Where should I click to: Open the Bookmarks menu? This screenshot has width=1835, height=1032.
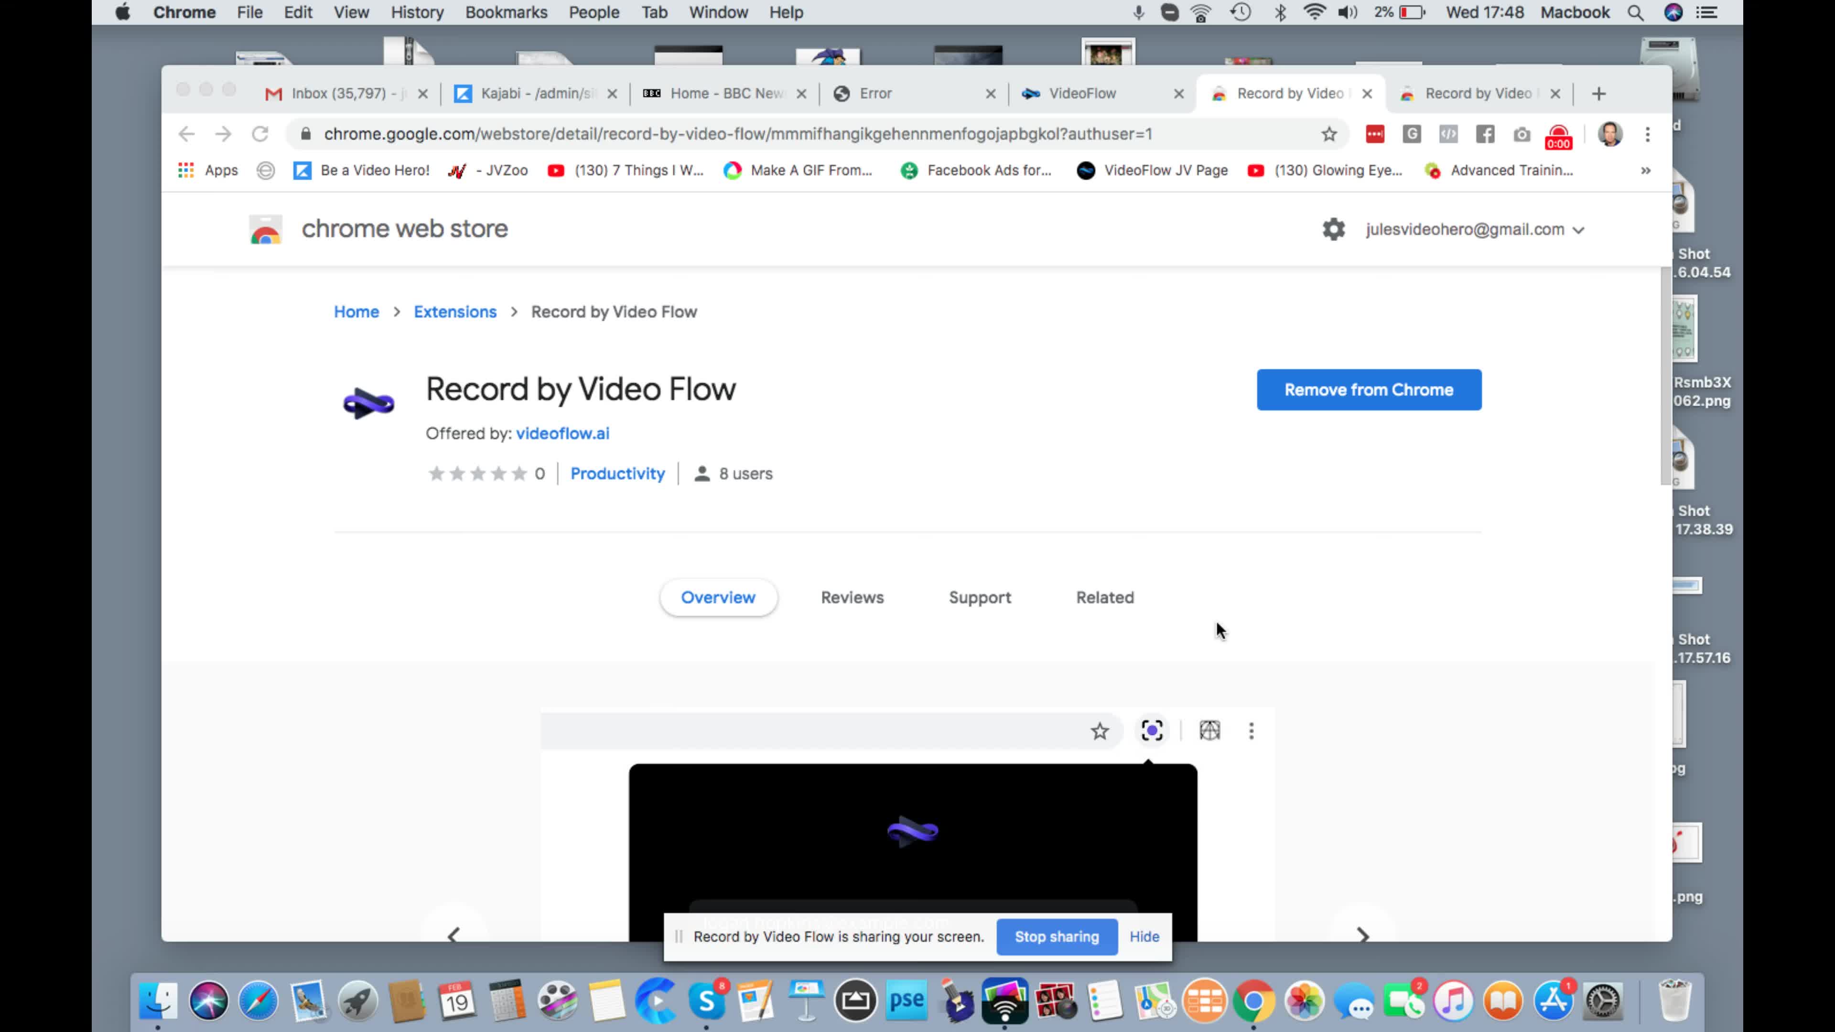(506, 13)
